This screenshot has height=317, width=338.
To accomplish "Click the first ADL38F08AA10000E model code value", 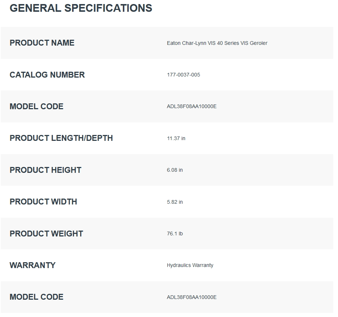I will coord(192,106).
